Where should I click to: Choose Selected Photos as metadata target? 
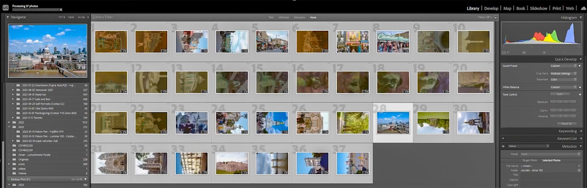551,160
